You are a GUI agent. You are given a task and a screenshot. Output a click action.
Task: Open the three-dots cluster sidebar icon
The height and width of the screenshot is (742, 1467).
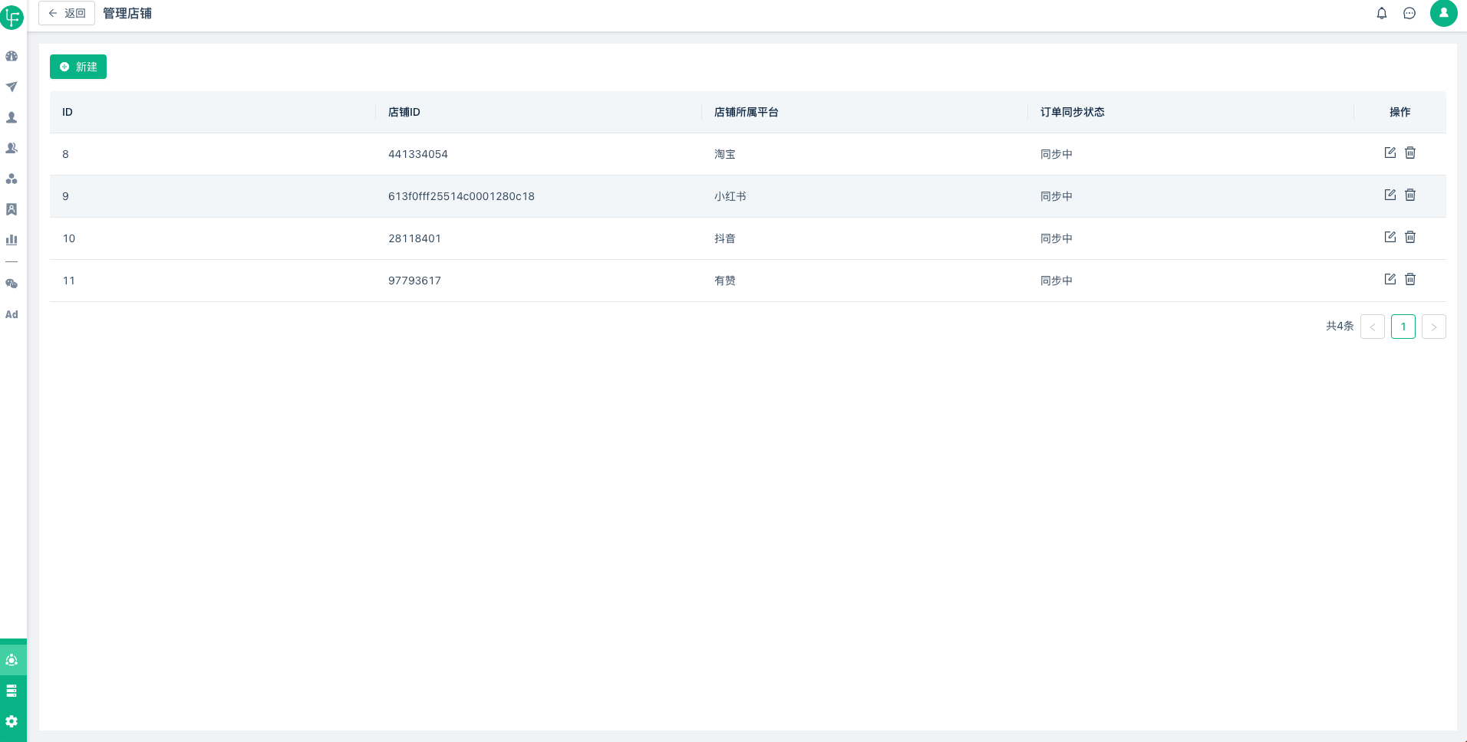[12, 179]
